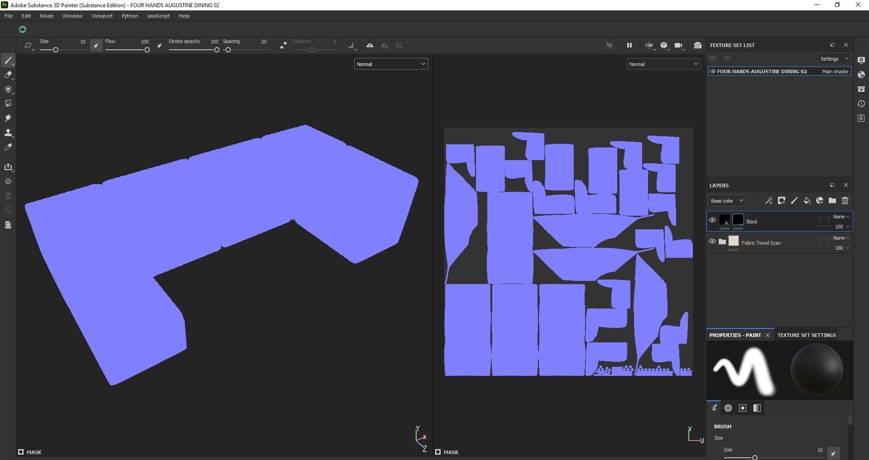Screen dimensions: 869x460
Task: Delete the selected layer with trash icon
Action: (x=845, y=200)
